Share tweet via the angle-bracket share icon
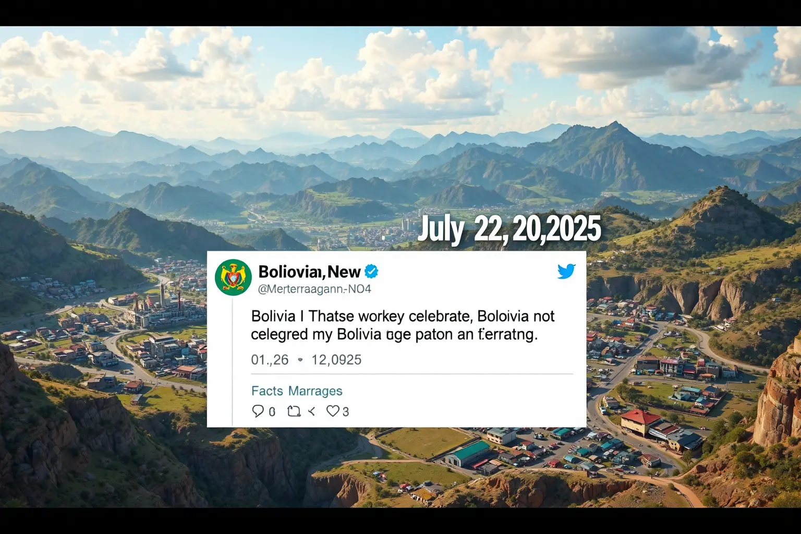 312,411
